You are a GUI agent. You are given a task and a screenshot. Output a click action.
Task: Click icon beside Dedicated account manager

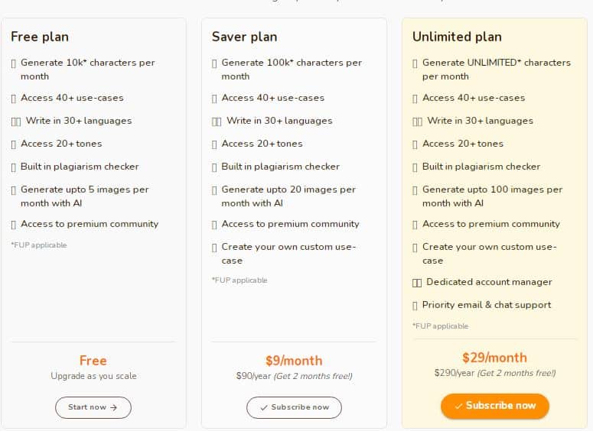point(417,283)
